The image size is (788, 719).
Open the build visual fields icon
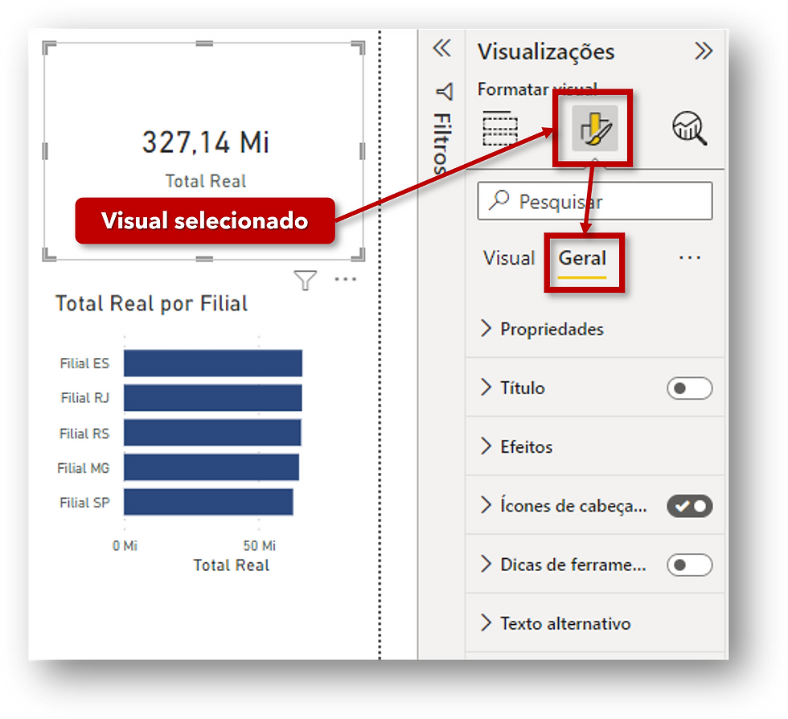(x=499, y=128)
